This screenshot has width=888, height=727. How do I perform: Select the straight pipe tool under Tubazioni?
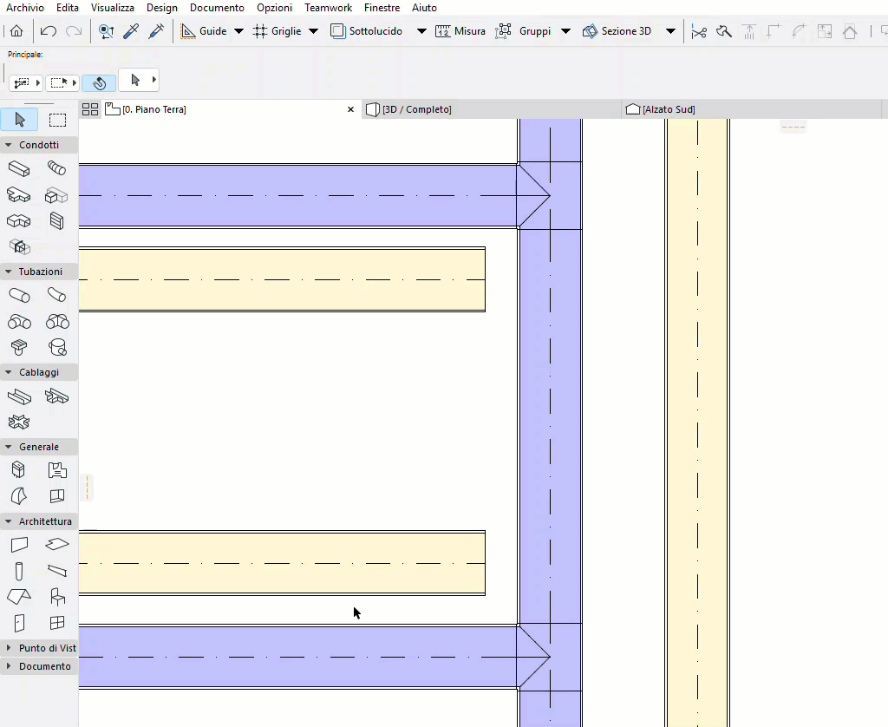pyautogui.click(x=19, y=295)
